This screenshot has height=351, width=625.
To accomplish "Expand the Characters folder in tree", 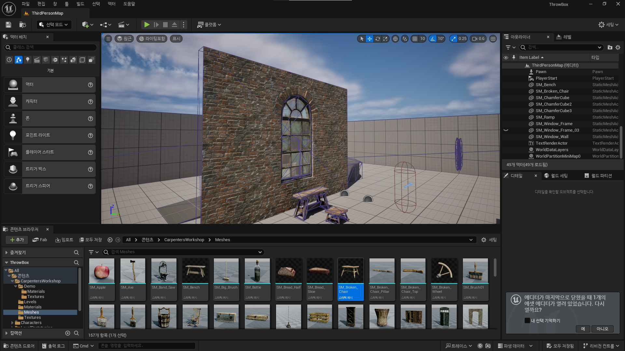I will (x=12, y=323).
